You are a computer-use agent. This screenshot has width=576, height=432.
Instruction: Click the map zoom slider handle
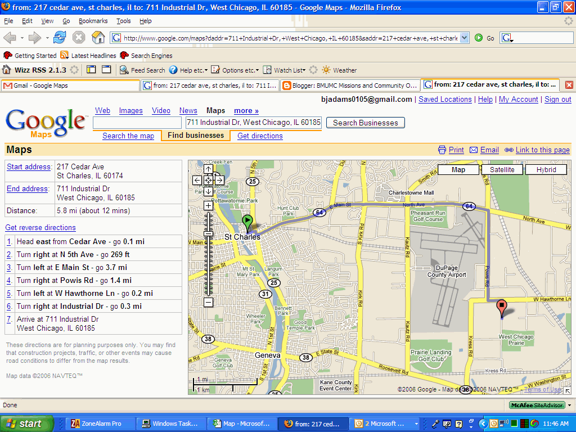[208, 233]
